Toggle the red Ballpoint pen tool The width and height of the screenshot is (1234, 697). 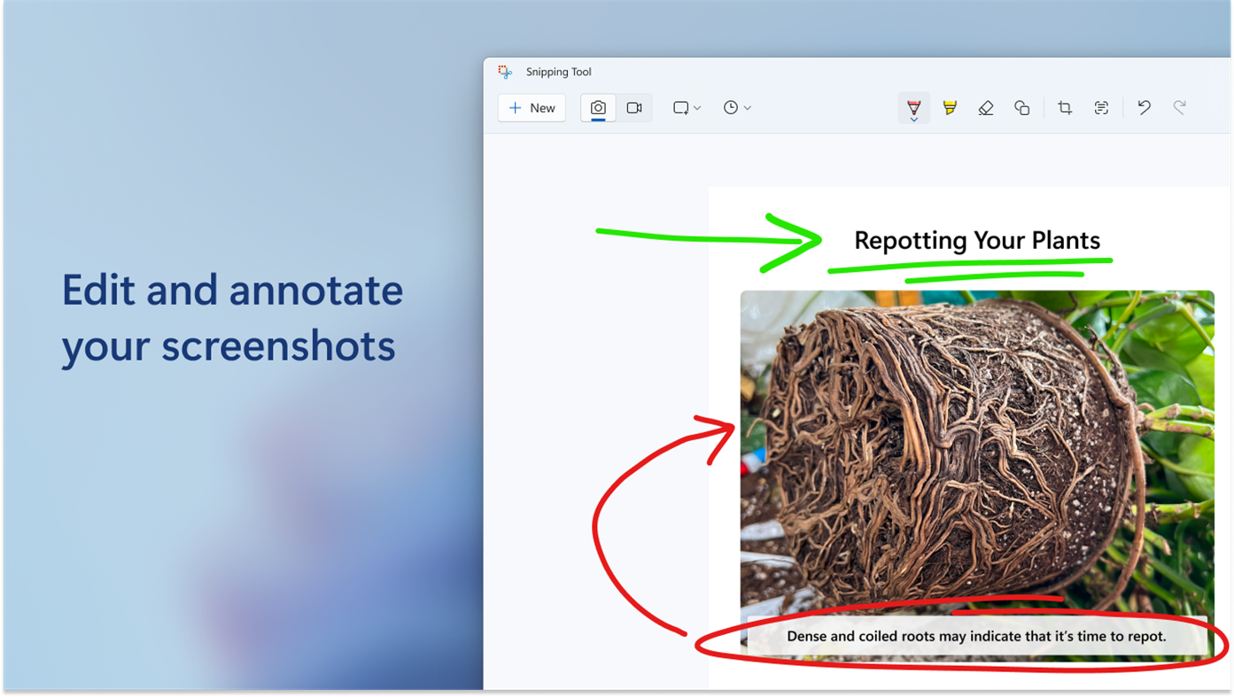pyautogui.click(x=913, y=104)
